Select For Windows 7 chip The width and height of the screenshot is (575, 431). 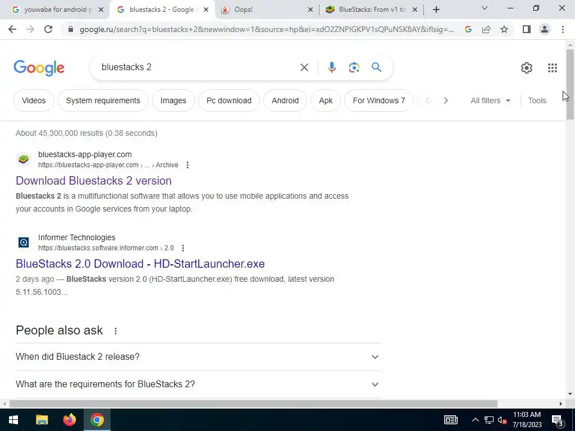tap(379, 100)
